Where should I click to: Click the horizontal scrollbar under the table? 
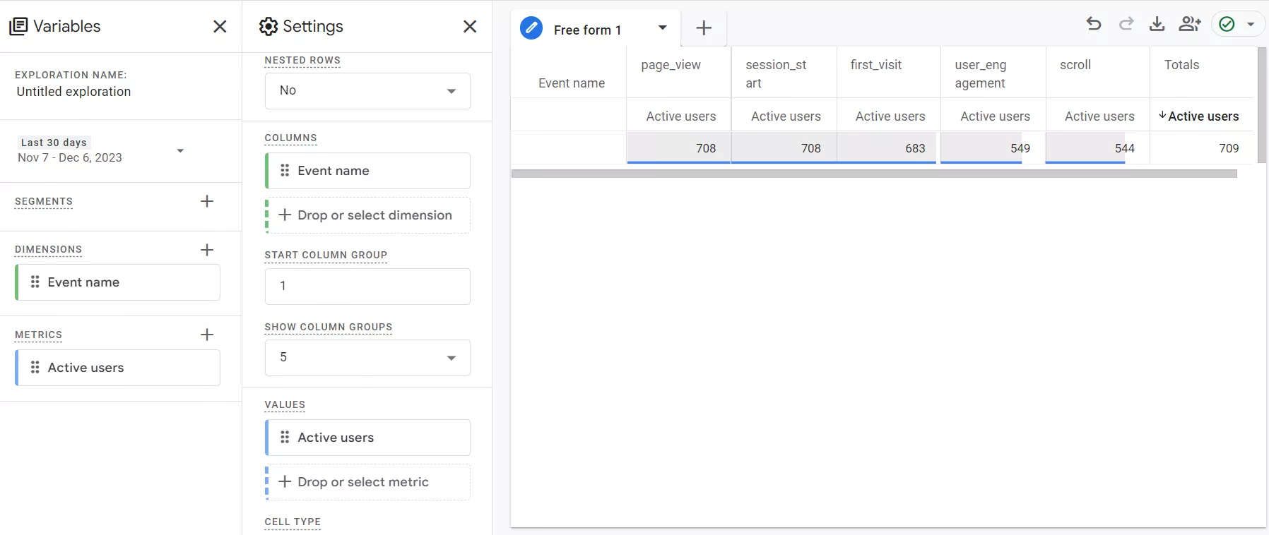[874, 174]
